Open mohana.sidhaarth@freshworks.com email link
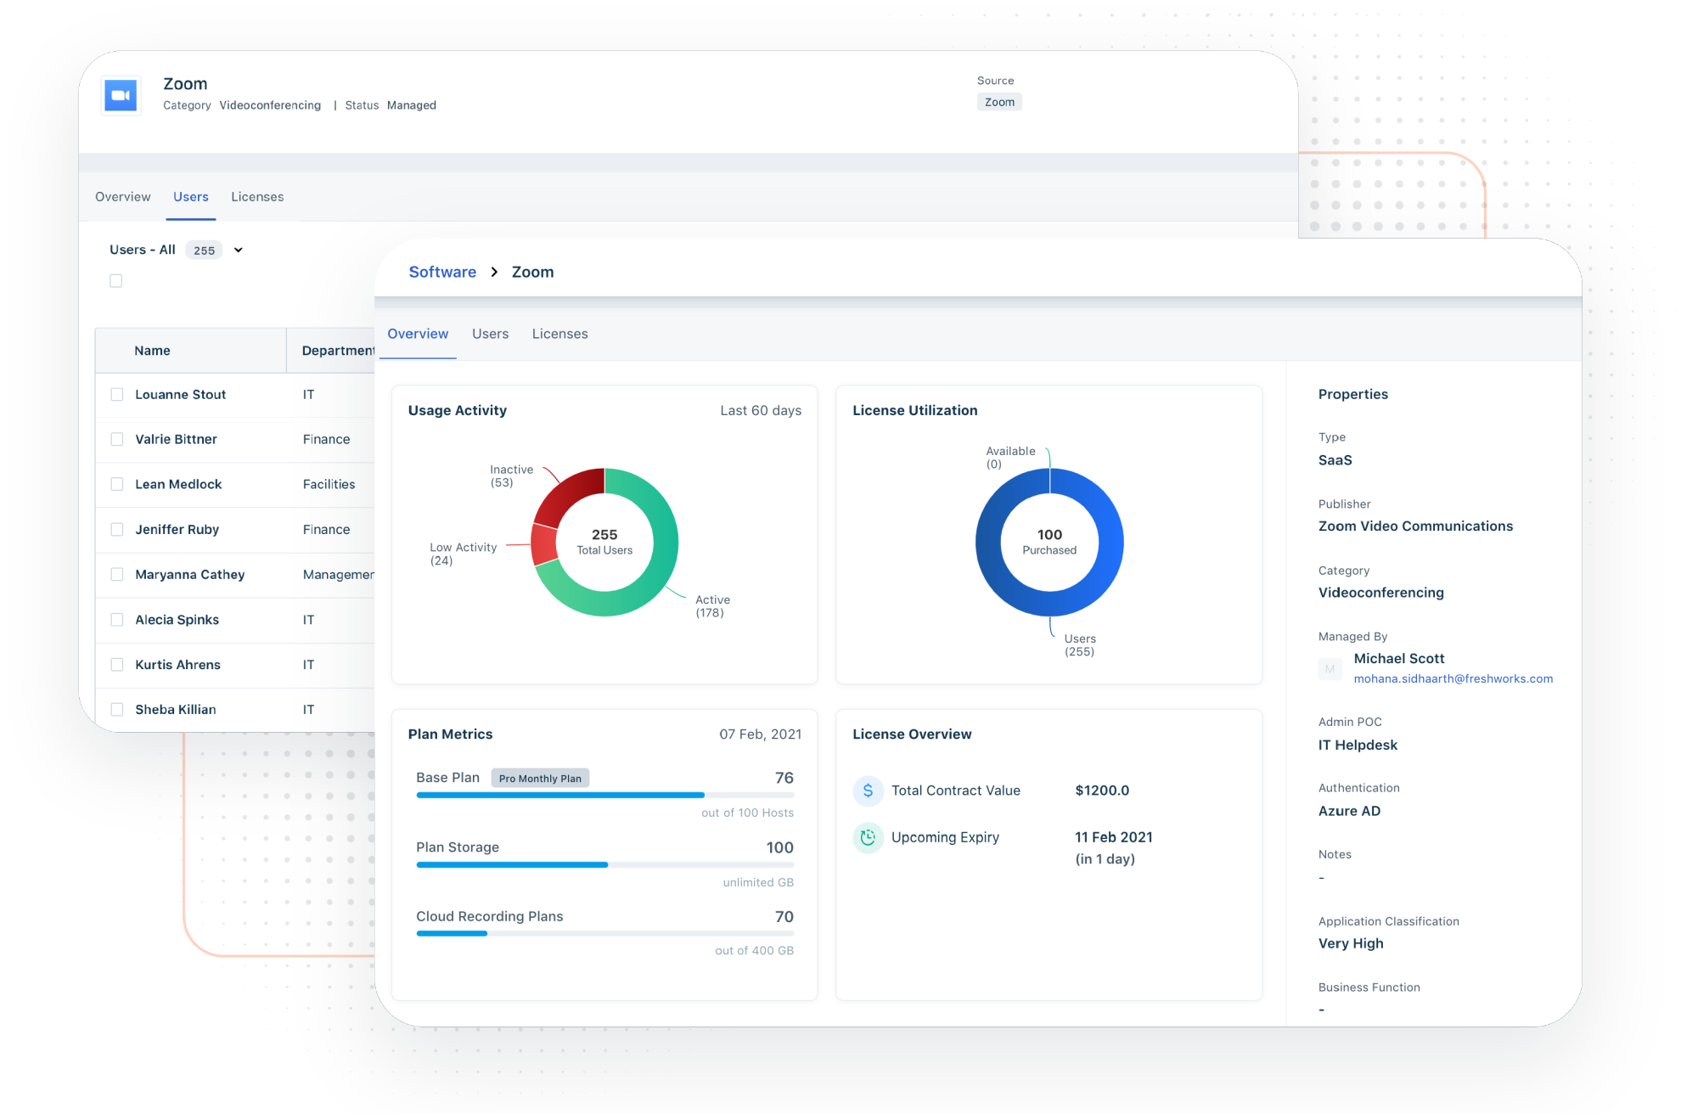 click(x=1453, y=679)
